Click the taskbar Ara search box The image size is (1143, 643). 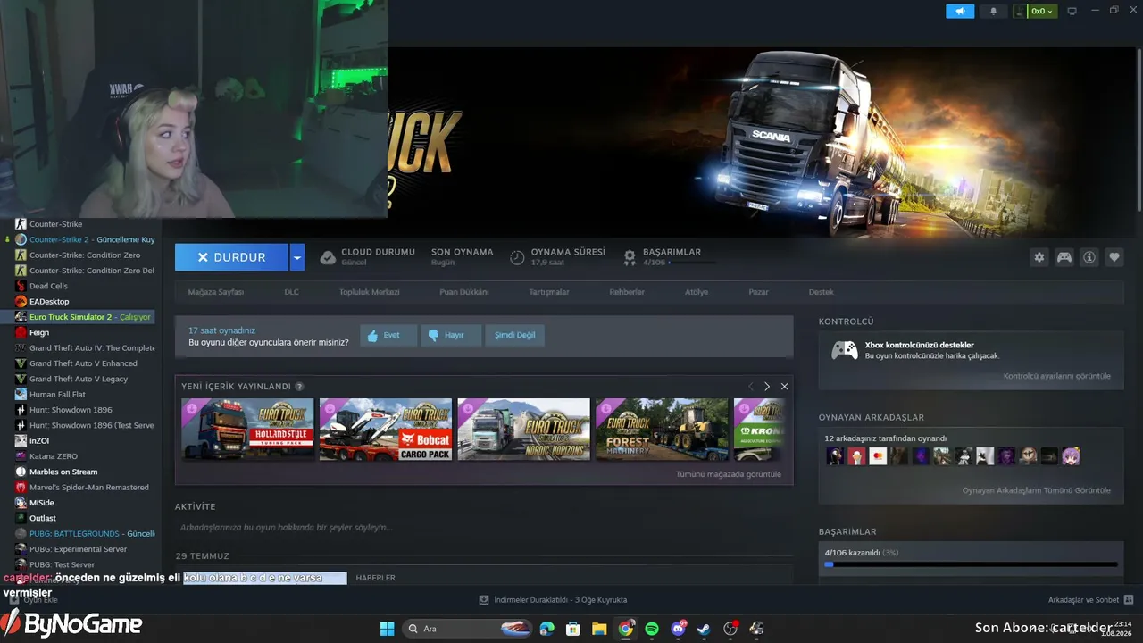[467, 629]
